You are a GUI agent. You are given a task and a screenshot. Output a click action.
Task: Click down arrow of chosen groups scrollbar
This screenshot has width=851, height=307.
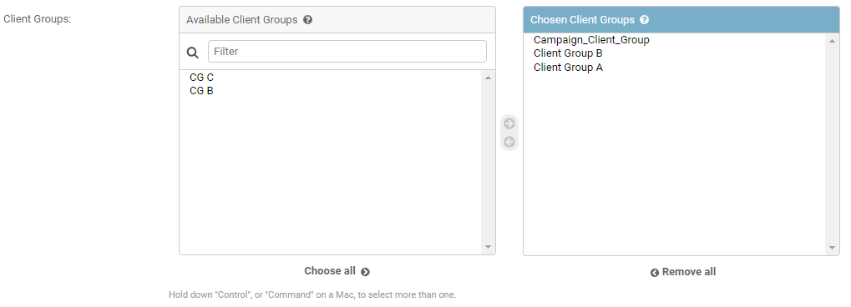coord(832,247)
